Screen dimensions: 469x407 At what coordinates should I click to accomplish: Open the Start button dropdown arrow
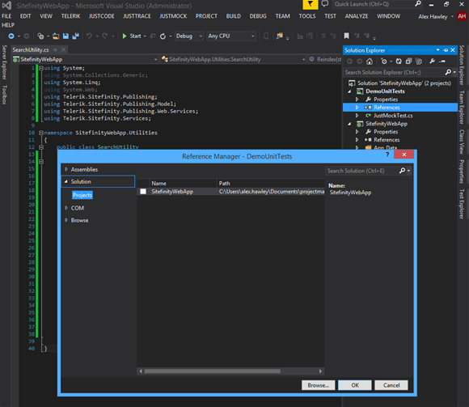(x=145, y=36)
